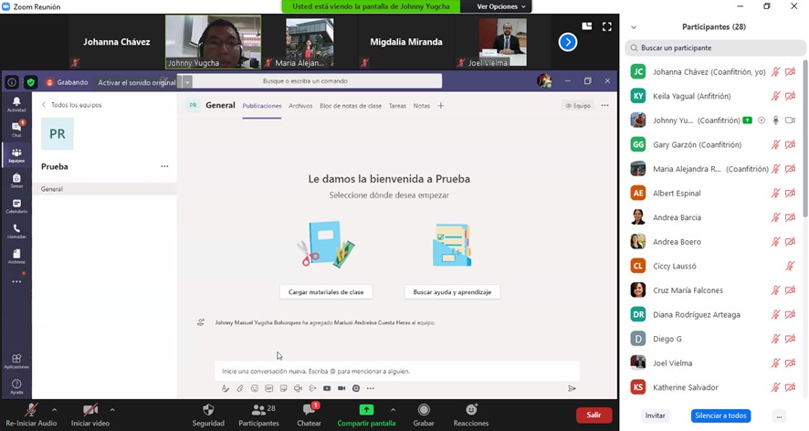The width and height of the screenshot is (809, 431).
Task: Expand video options arrow beside Iniciar video
Action: (112, 410)
